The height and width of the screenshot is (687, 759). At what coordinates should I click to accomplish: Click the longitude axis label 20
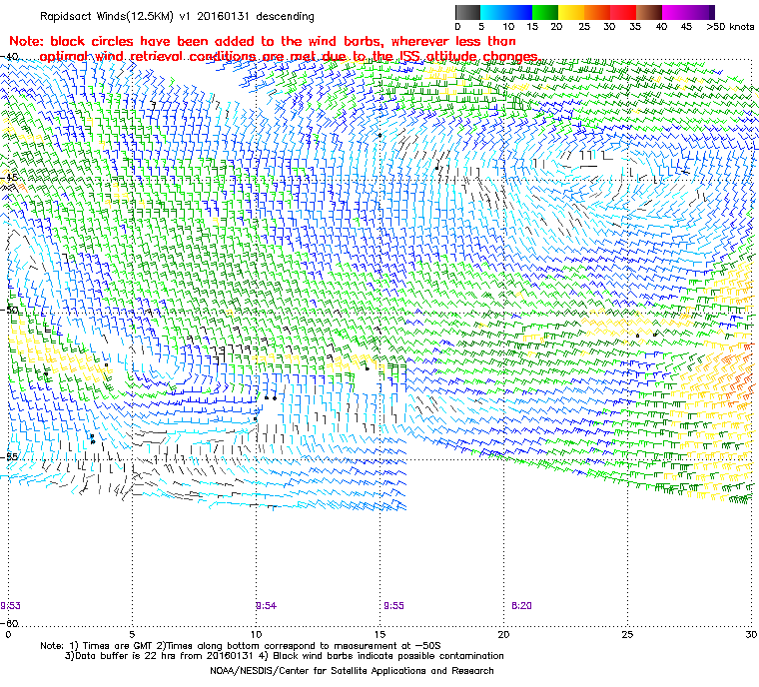click(504, 634)
